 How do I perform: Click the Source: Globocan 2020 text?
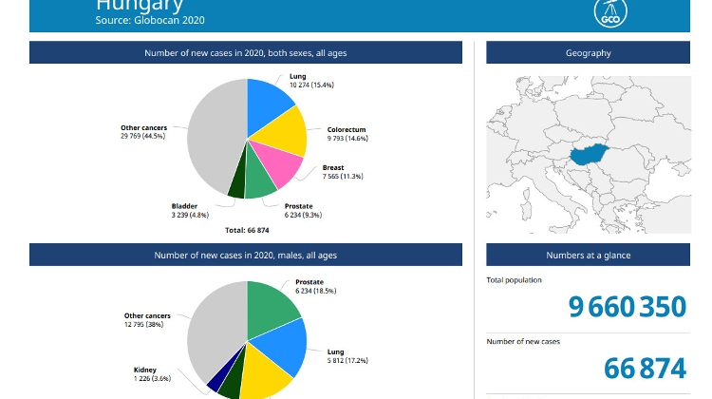click(149, 20)
